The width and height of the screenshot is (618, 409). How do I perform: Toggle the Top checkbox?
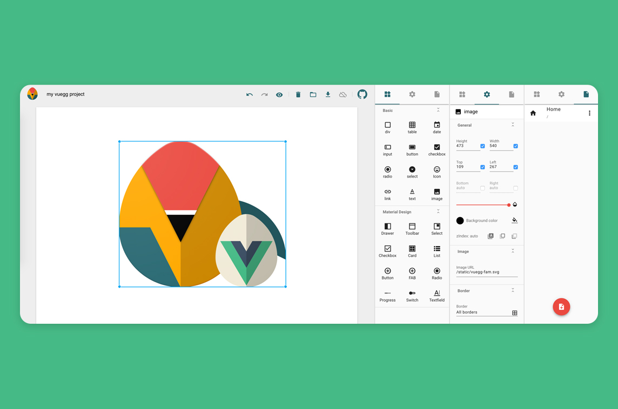click(x=482, y=167)
